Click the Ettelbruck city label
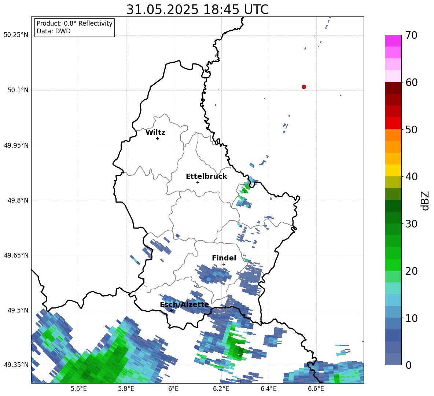The width and height of the screenshot is (434, 396). point(206,177)
